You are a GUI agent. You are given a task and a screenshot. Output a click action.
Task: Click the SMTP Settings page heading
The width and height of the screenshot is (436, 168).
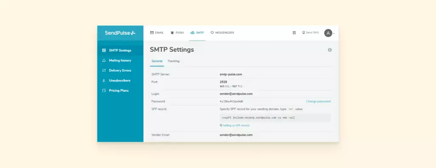tap(172, 50)
